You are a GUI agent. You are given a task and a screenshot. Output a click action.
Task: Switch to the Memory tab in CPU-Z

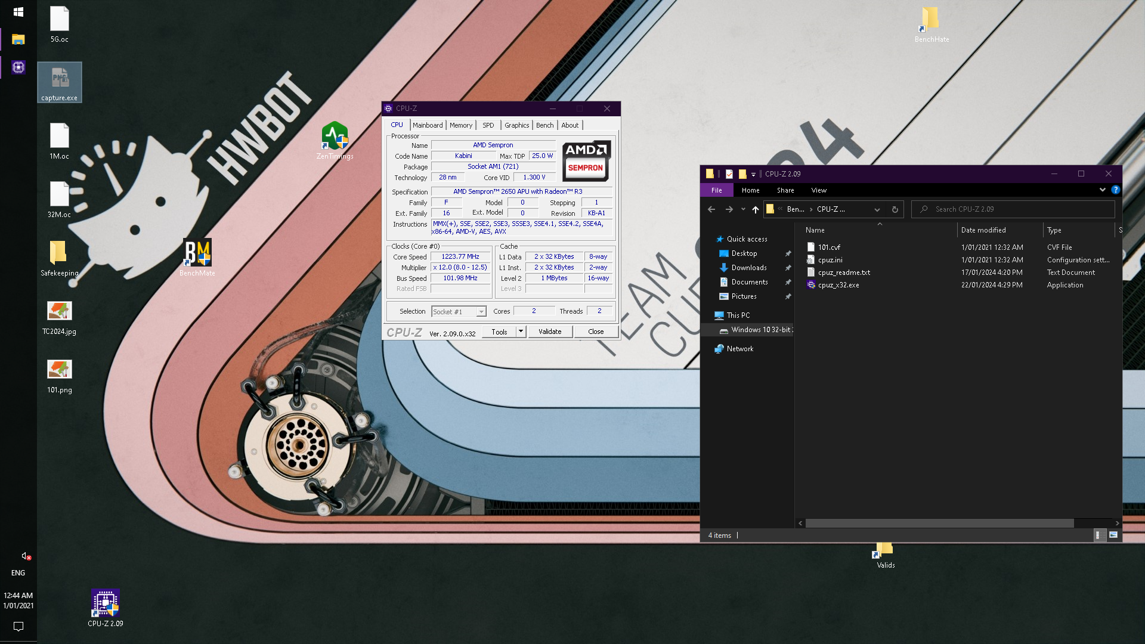(x=461, y=125)
